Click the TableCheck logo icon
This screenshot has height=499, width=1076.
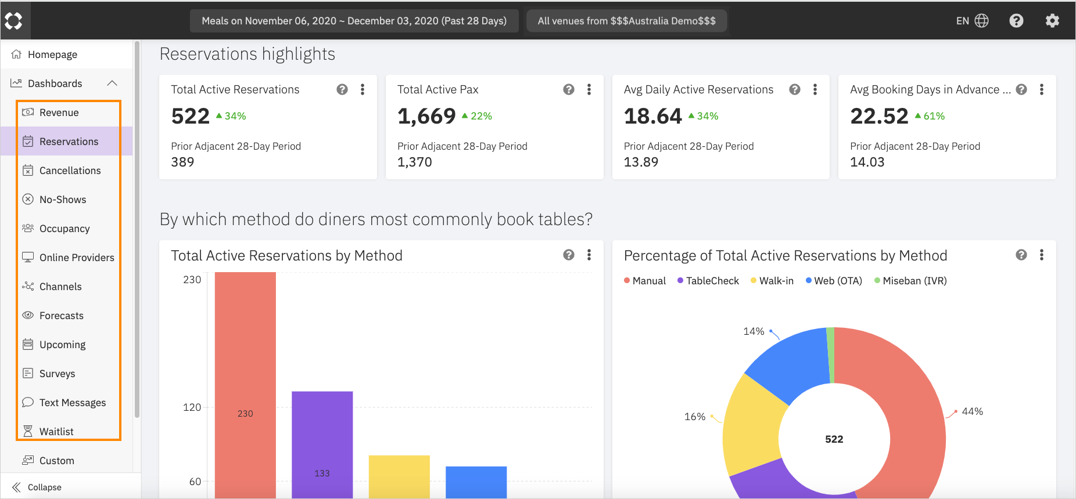tap(13, 21)
